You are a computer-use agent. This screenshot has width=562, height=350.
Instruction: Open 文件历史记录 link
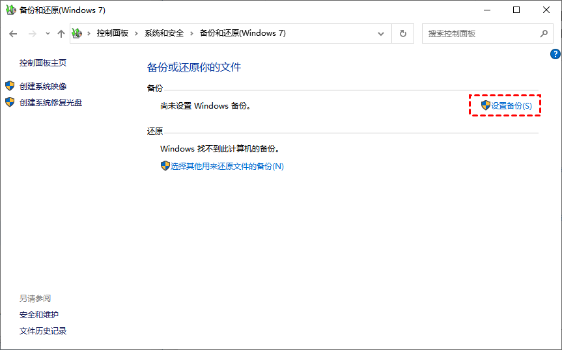(43, 331)
